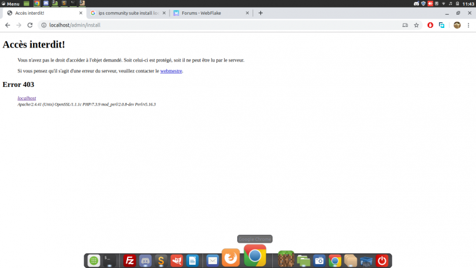Screen dimensions: 476x268
Task: Reload the current page
Action: [30, 25]
